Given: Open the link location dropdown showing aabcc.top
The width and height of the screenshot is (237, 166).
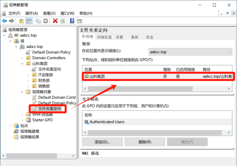Looking at the screenshot, I should (190, 52).
